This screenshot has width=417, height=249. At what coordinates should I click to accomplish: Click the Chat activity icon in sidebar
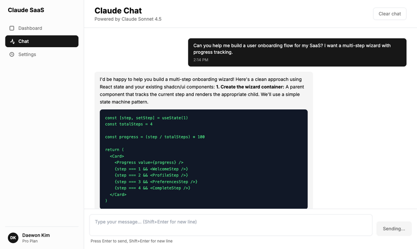click(12, 41)
